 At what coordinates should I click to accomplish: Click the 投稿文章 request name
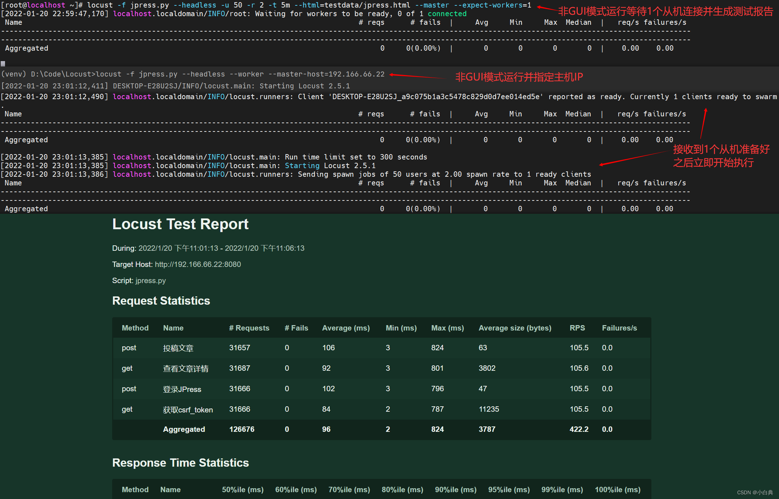pos(178,348)
